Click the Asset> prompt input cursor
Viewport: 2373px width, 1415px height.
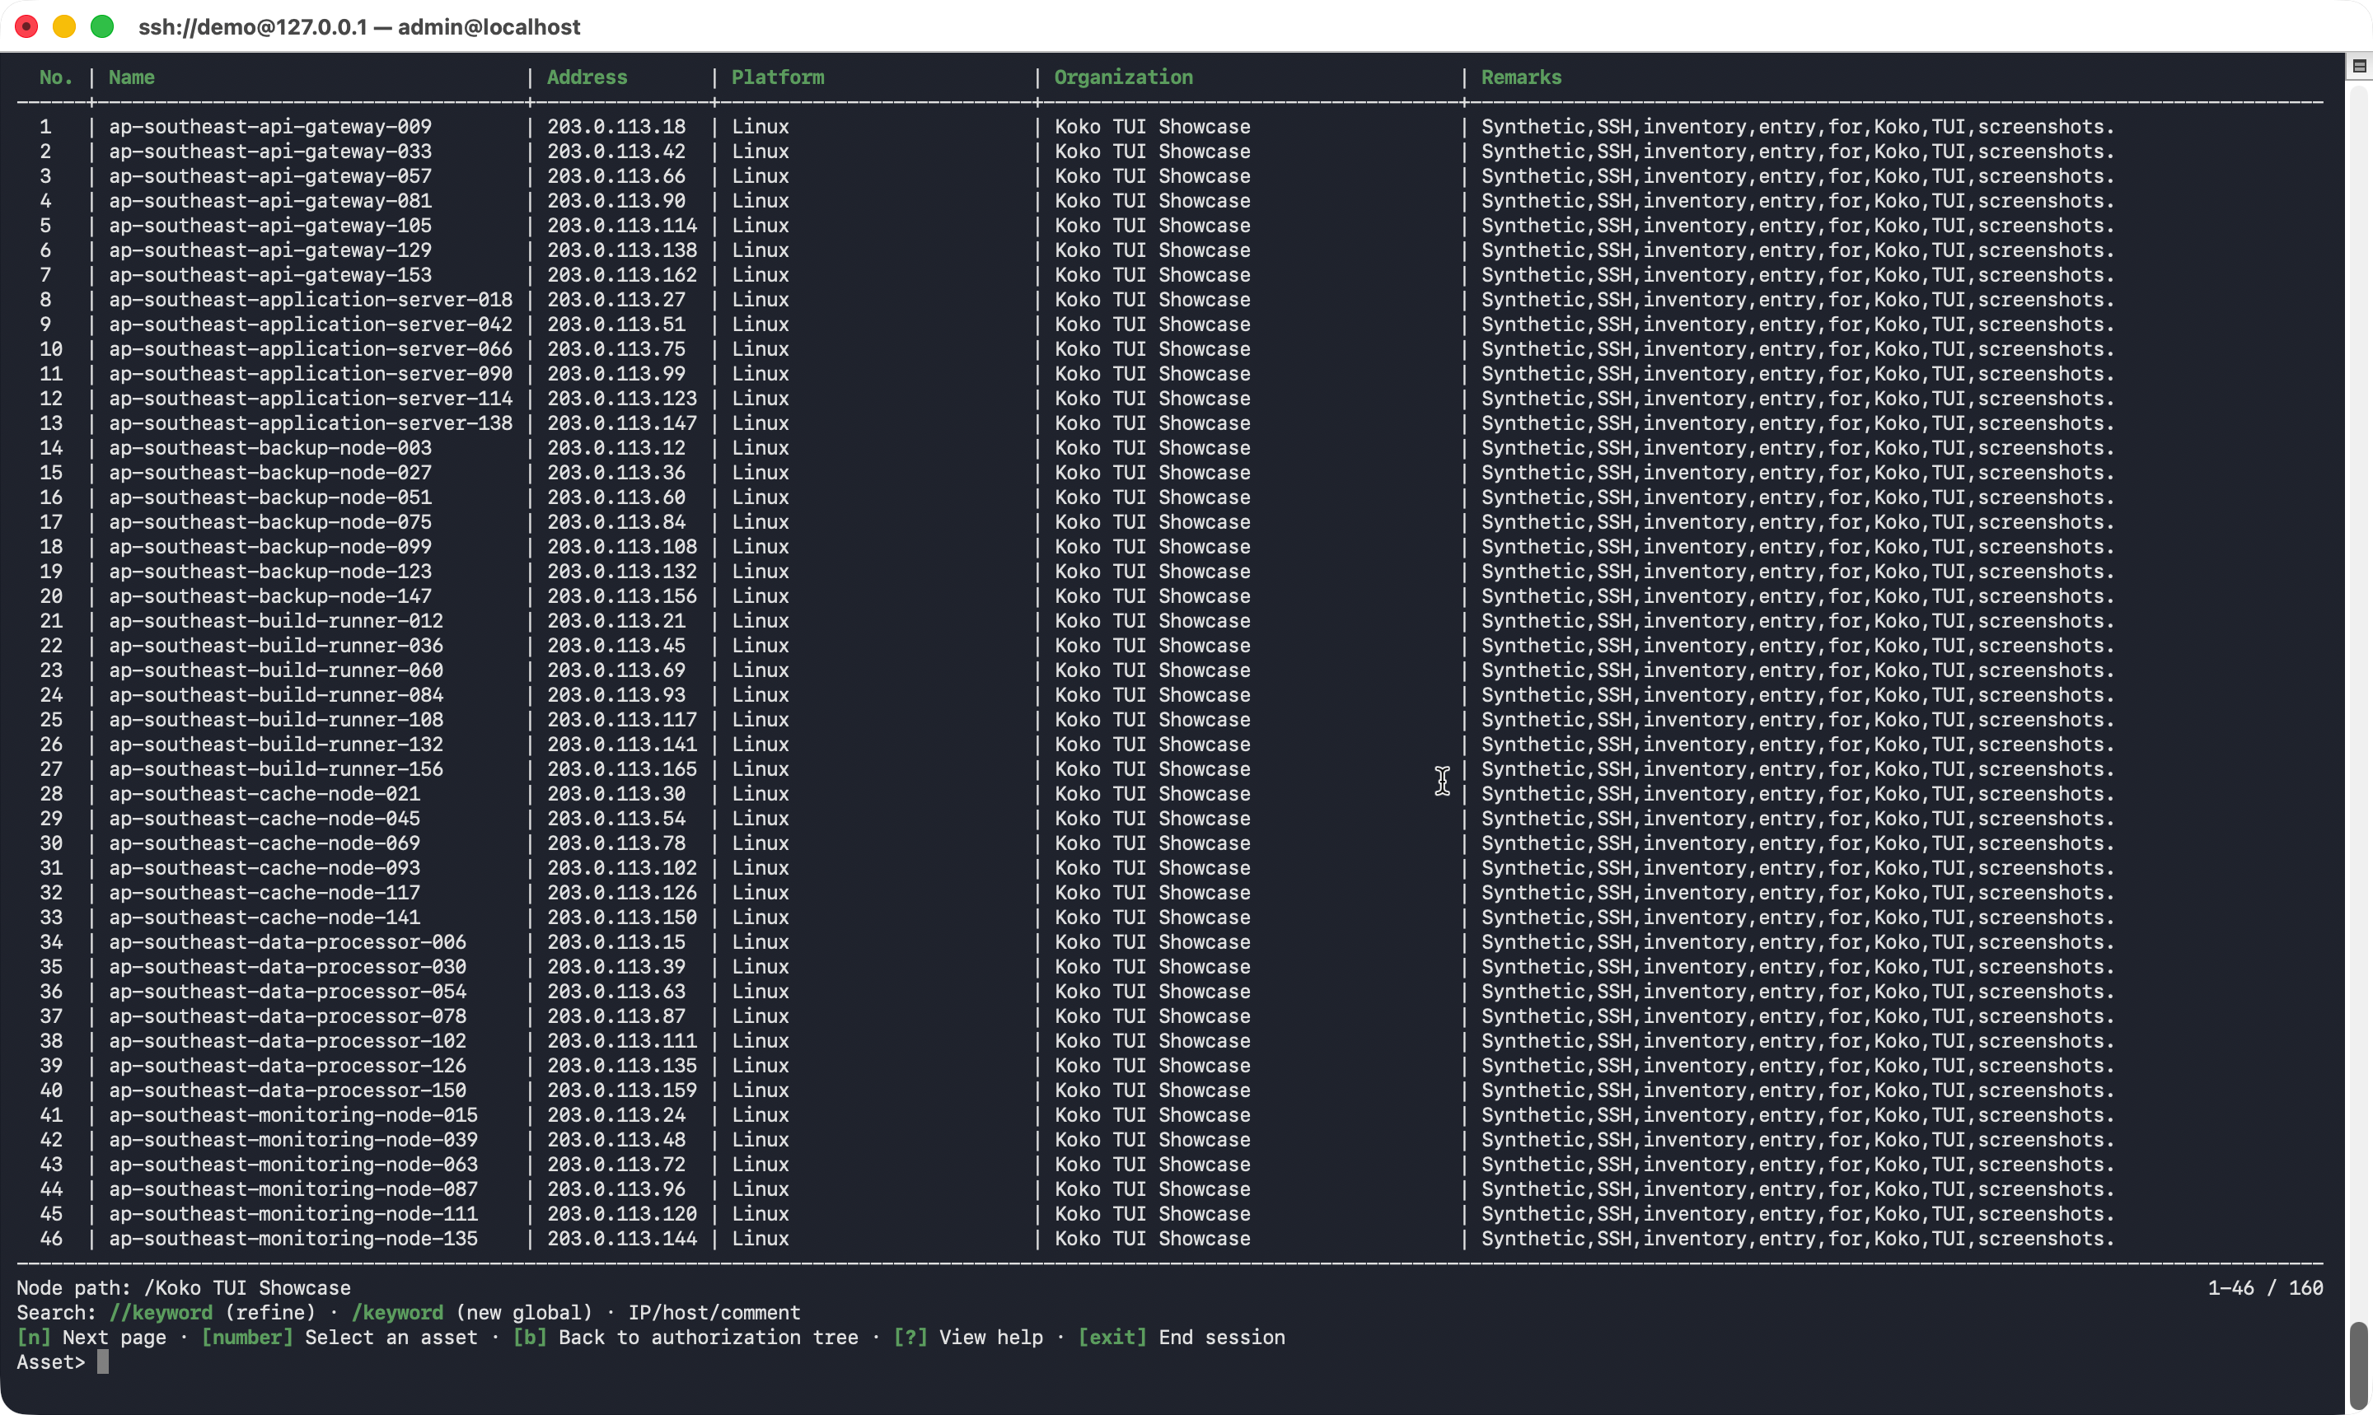103,1361
